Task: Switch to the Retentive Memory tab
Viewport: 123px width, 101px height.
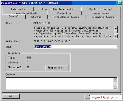Action: tap(103, 17)
